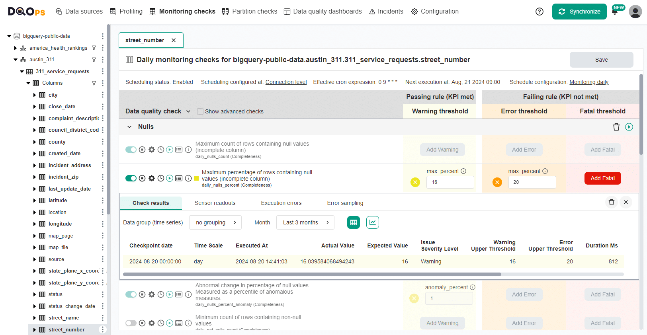Open settings gear for daily_nulls_percent_anomaly check
This screenshot has height=335, width=647.
(152, 294)
